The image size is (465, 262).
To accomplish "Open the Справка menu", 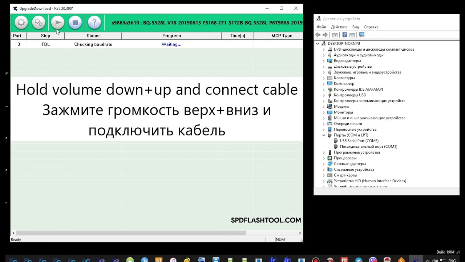I will click(x=371, y=27).
